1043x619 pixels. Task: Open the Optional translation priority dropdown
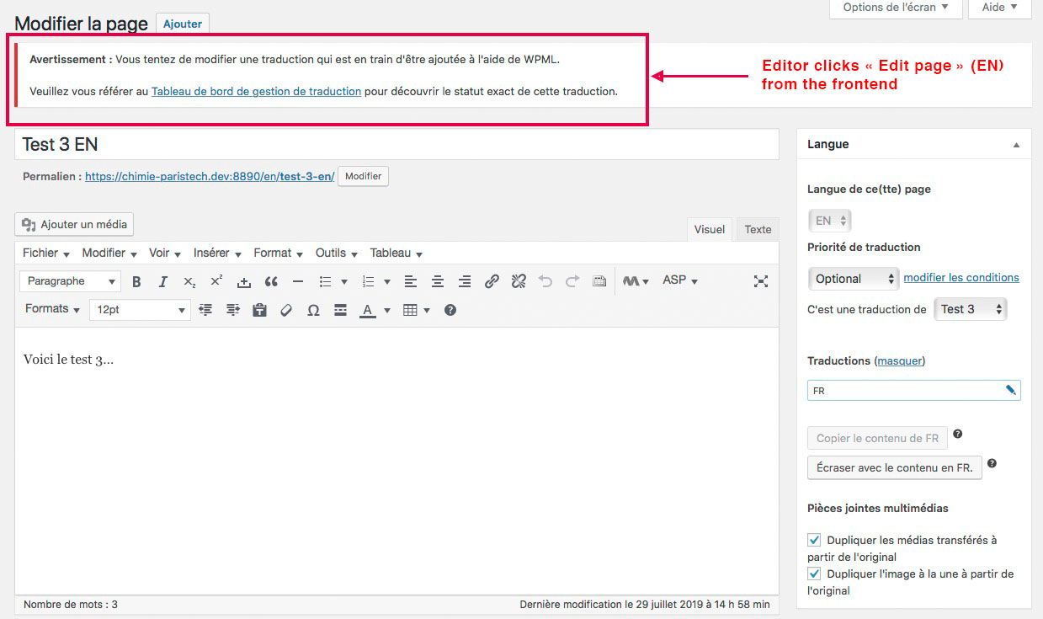pyautogui.click(x=854, y=279)
